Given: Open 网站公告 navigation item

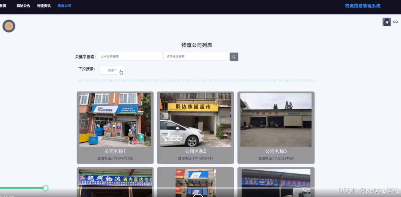Looking at the screenshot, I should tap(23, 6).
